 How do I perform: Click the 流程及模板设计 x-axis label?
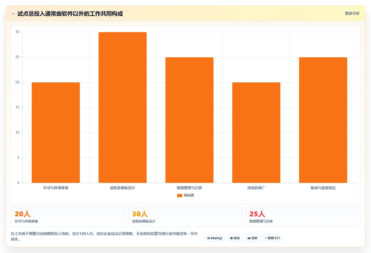pyautogui.click(x=122, y=188)
